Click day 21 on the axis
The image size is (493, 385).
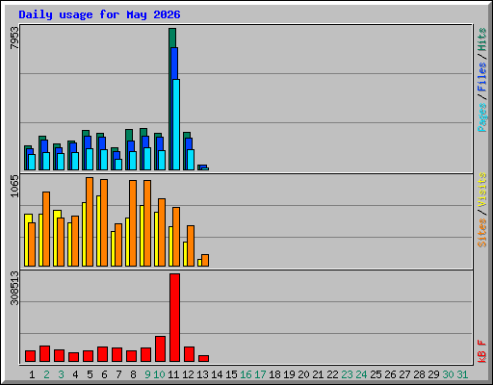pos(318,374)
